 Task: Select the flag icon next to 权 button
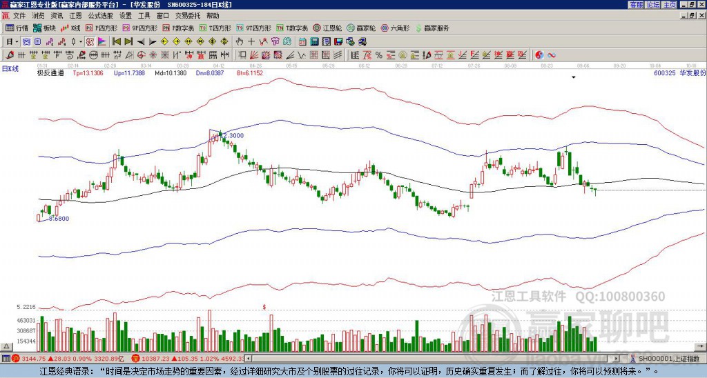[102, 41]
